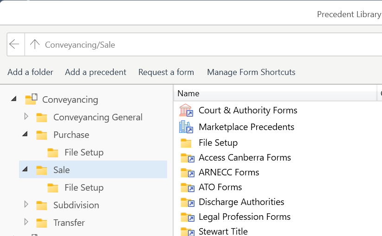Image resolution: width=382 pixels, height=236 pixels.
Task: Open Marketplace Precedents books icon
Action: (x=186, y=127)
